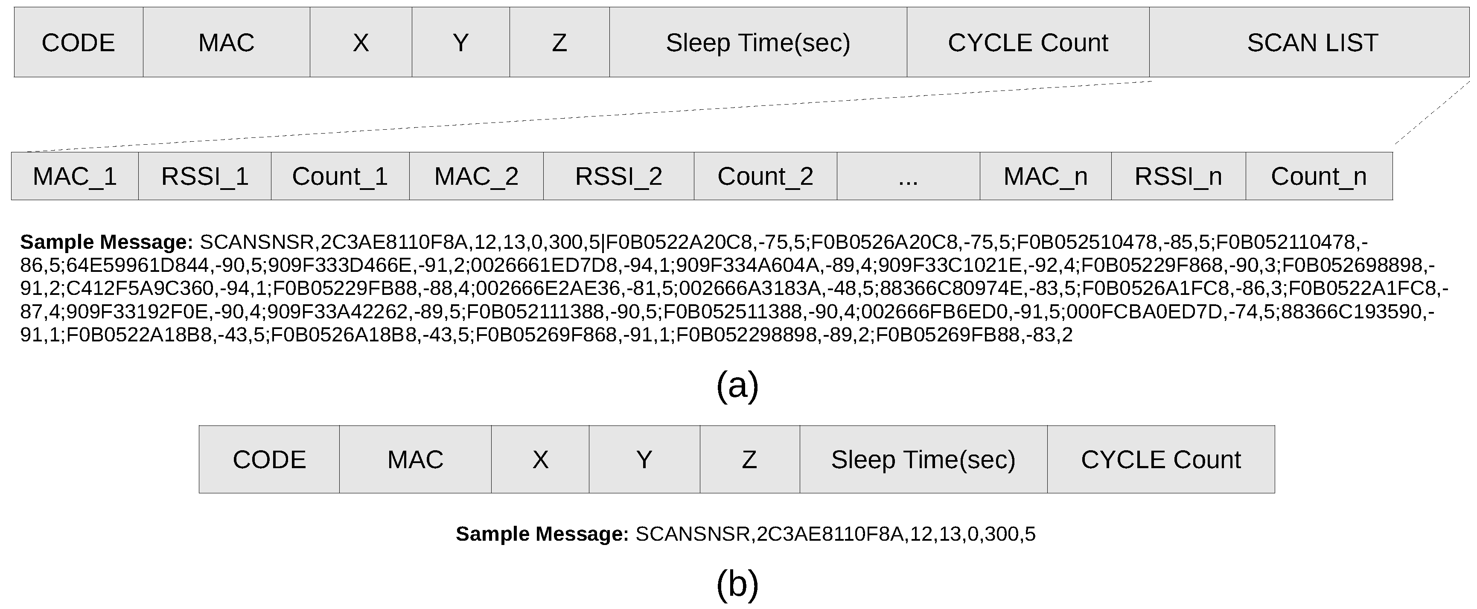Click CYCLE Count box in bottom row
1477x609 pixels.
[x=1160, y=459]
